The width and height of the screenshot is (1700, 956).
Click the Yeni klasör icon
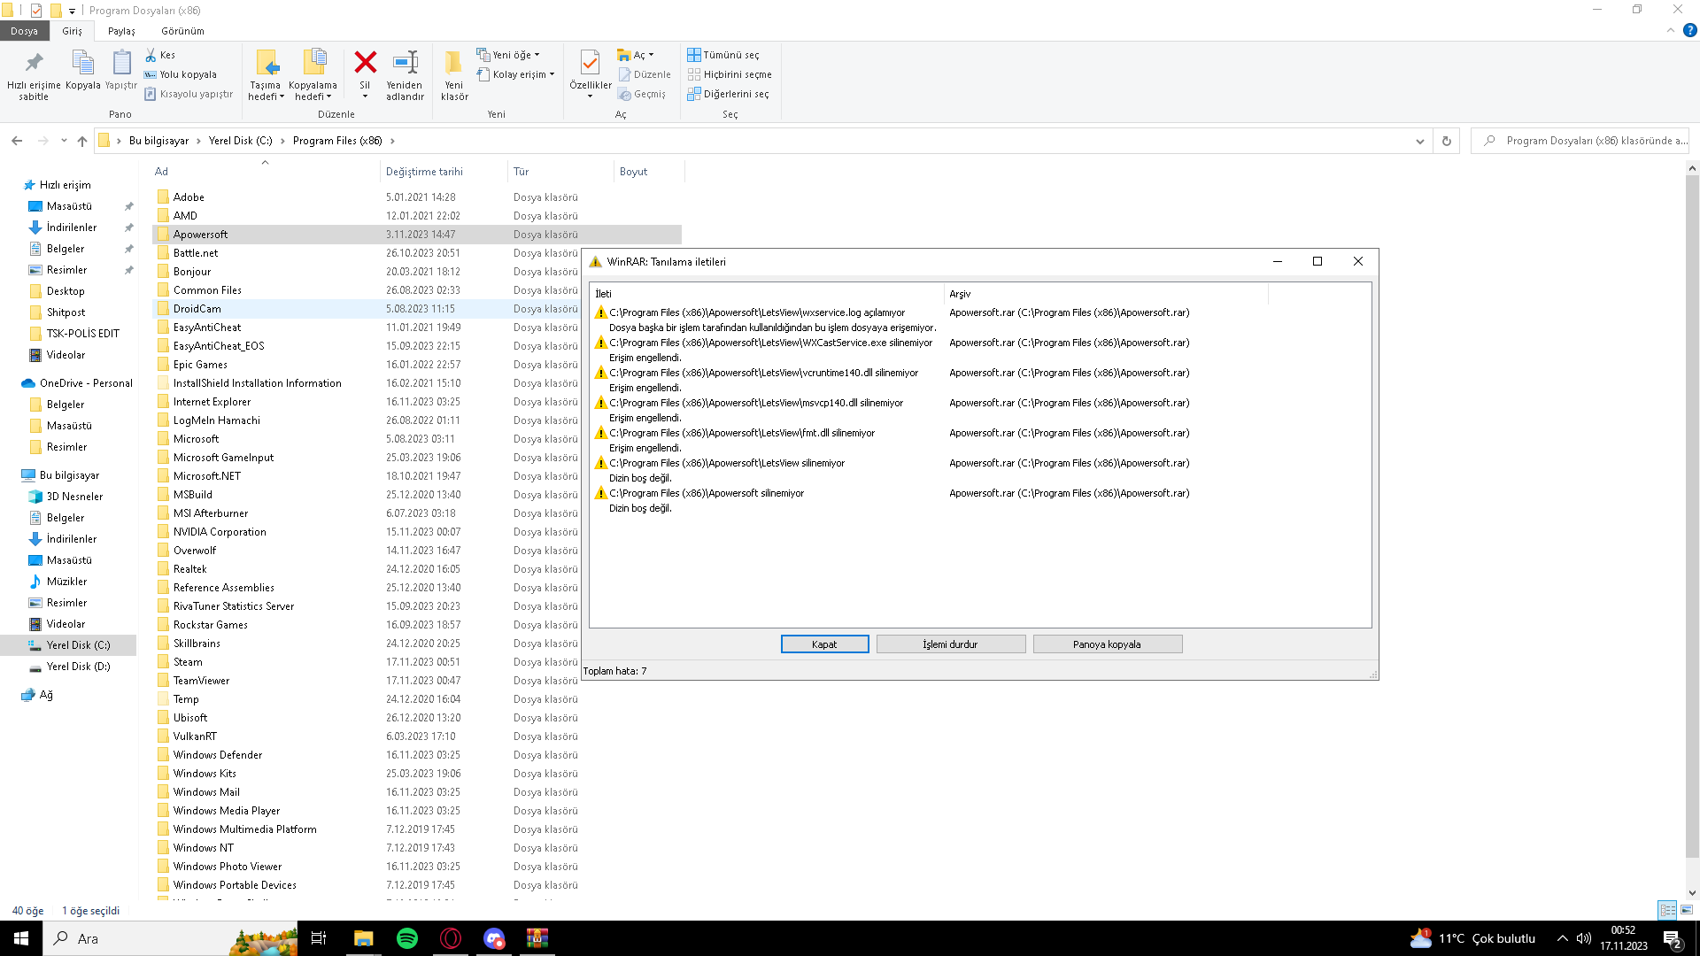[453, 64]
